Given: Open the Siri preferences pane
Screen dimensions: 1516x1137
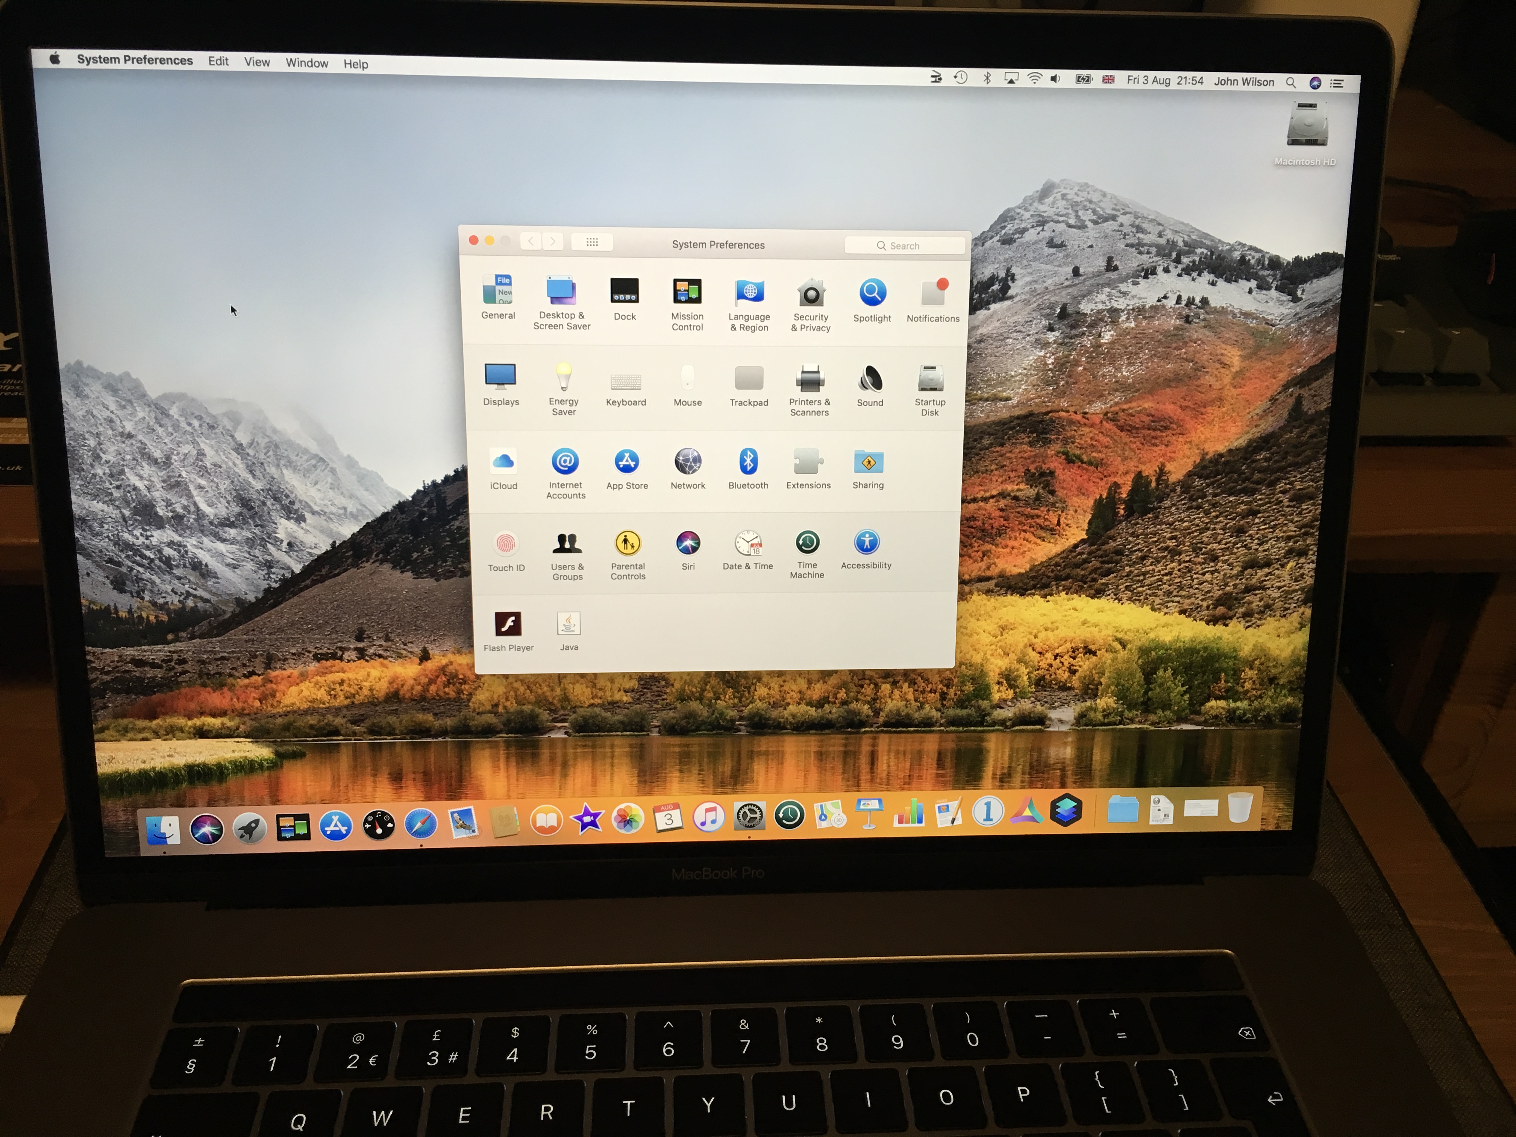Looking at the screenshot, I should pos(688,550).
